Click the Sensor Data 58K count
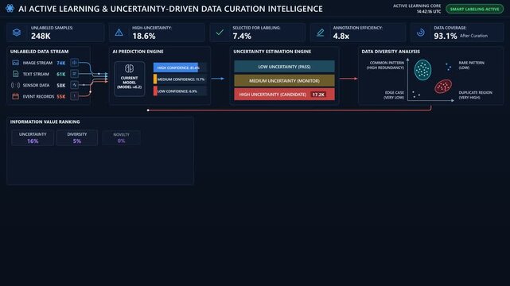Screen dimensions: 510x286 60,85
